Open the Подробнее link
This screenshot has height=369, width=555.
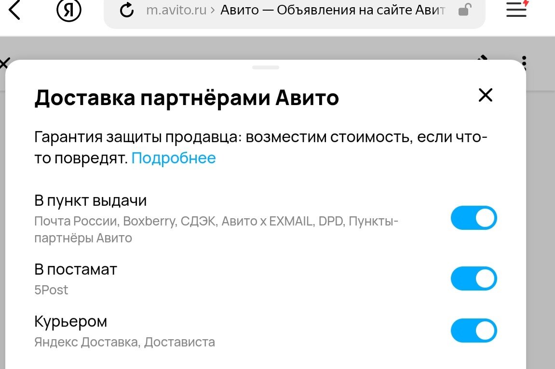(174, 158)
